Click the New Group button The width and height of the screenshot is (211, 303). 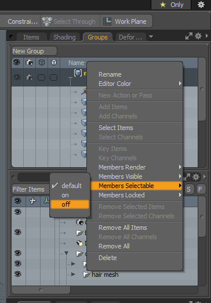click(34, 51)
